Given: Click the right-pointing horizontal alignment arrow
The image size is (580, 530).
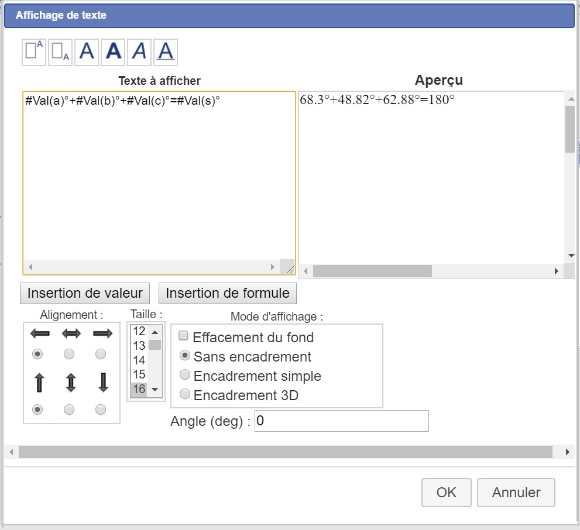Looking at the screenshot, I should 102,333.
